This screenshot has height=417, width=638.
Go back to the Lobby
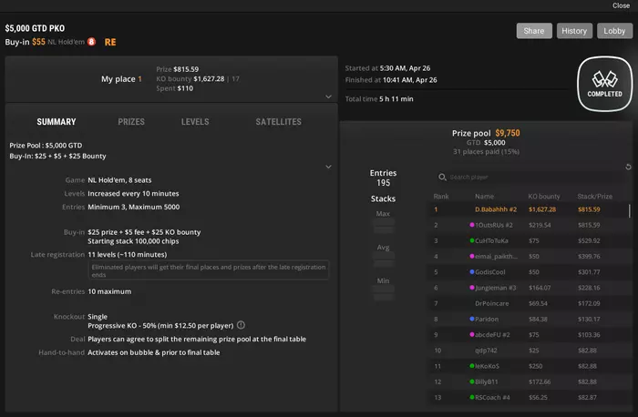[614, 31]
